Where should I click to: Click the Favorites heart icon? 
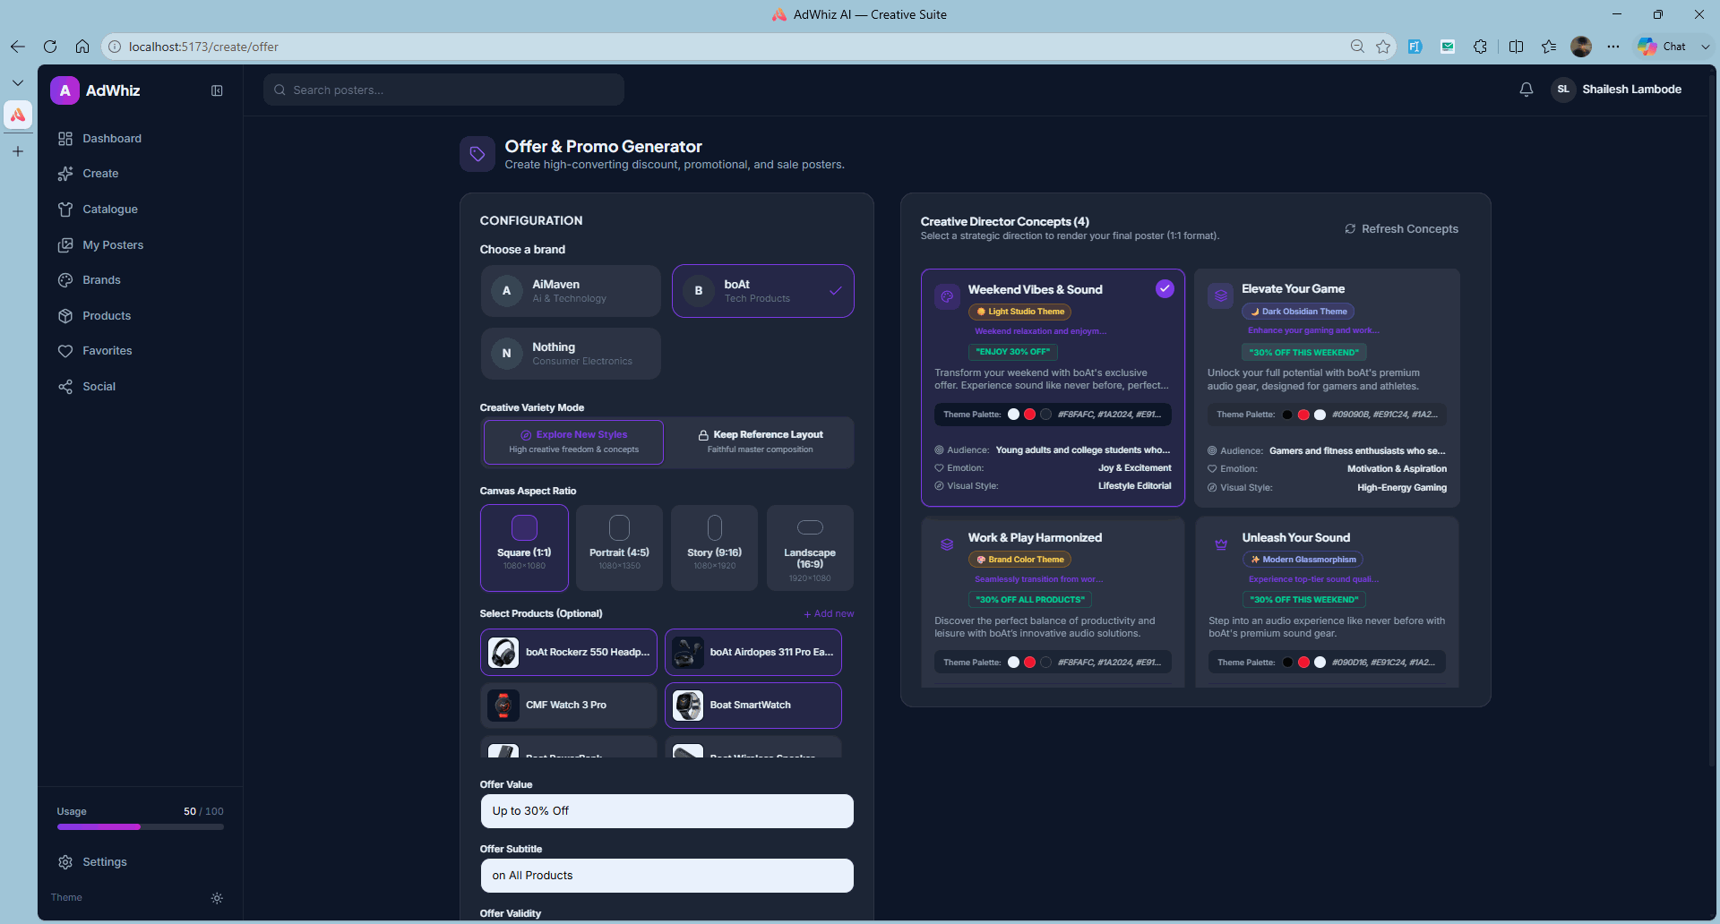tap(65, 351)
